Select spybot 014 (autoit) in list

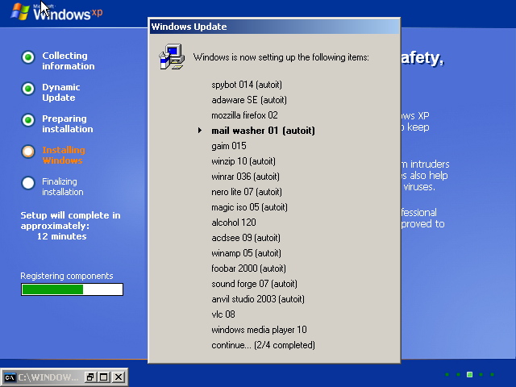tap(246, 85)
